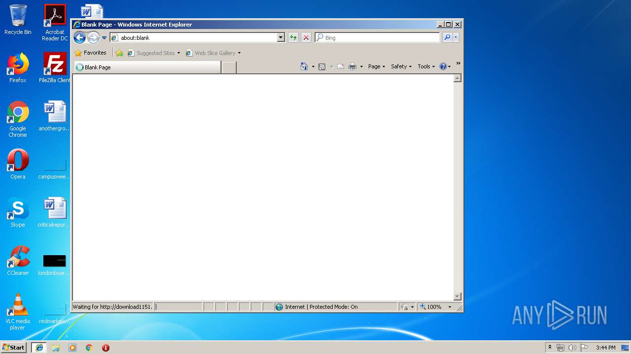Click the Bing search box
Image resolution: width=631 pixels, height=354 pixels.
(377, 37)
